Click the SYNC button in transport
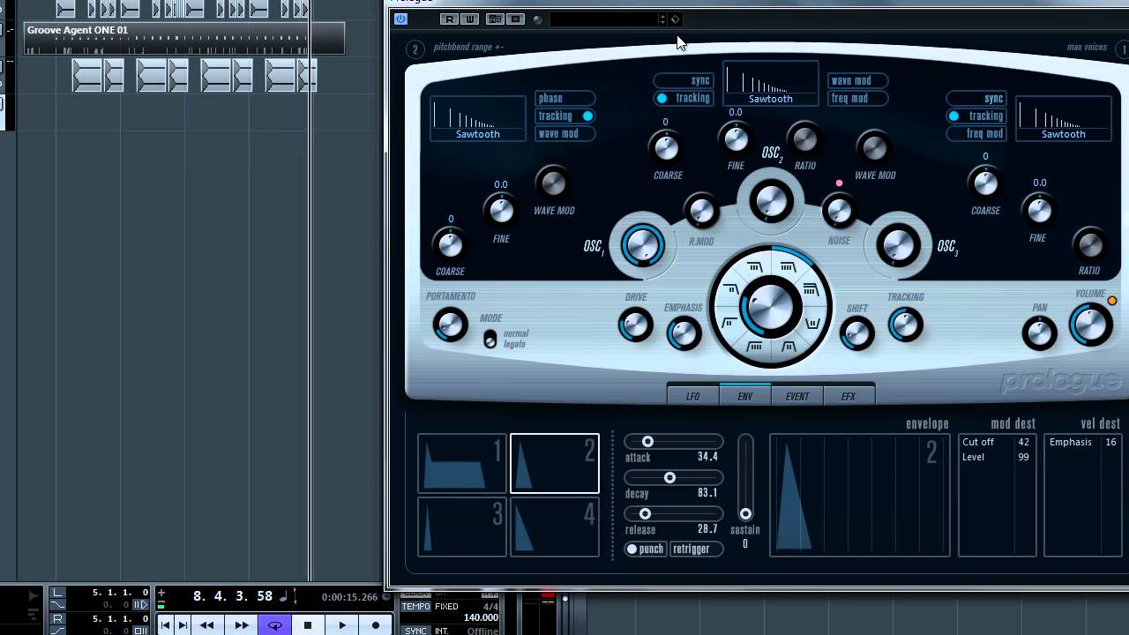Screen dimensions: 1129x635 tap(416, 631)
